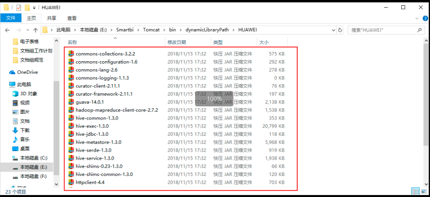Image resolution: width=430 pixels, height=197 pixels.
Task: Navigate to Tomcat in address bar
Action: [x=151, y=30]
